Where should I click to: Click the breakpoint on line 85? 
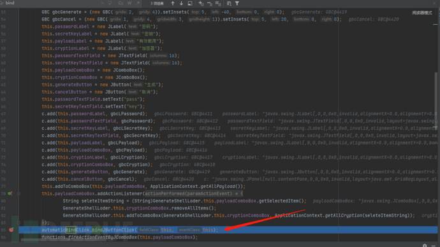[x=11, y=230]
